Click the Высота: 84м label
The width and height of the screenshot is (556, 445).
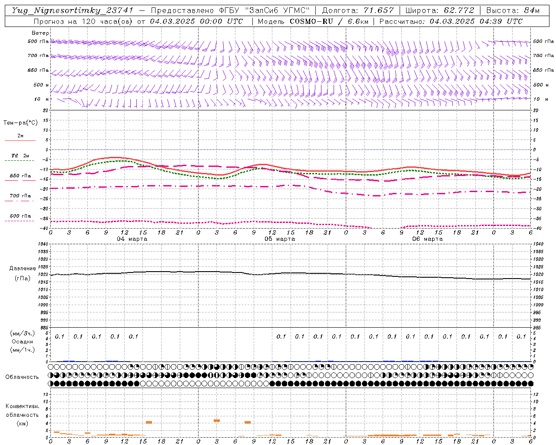[x=513, y=10]
